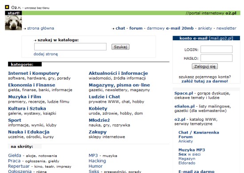
Task: Open the forum link in top navigation
Action: (136, 28)
